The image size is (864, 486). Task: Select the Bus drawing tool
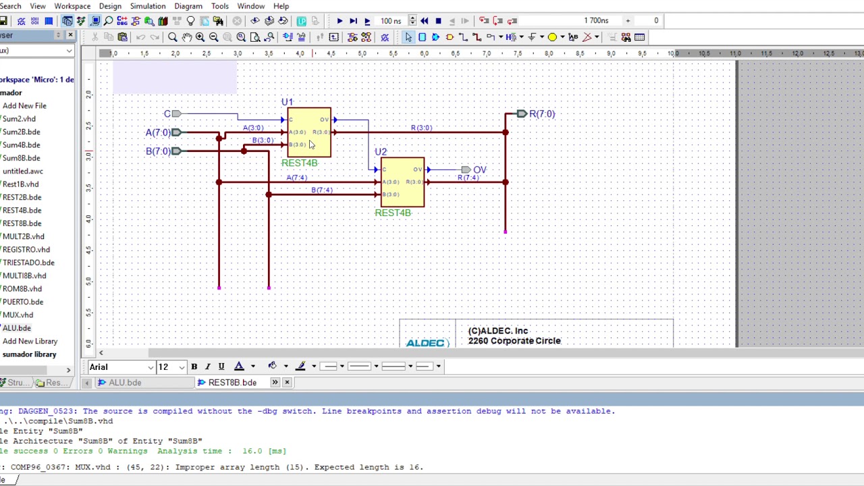(x=477, y=37)
